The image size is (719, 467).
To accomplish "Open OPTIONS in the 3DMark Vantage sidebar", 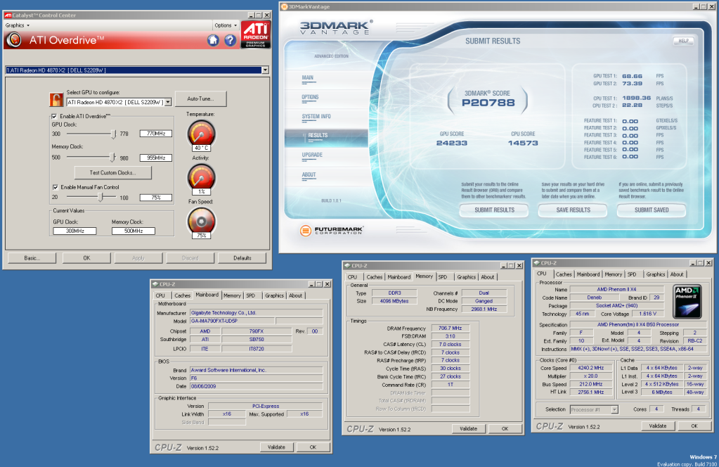I will 310,97.
